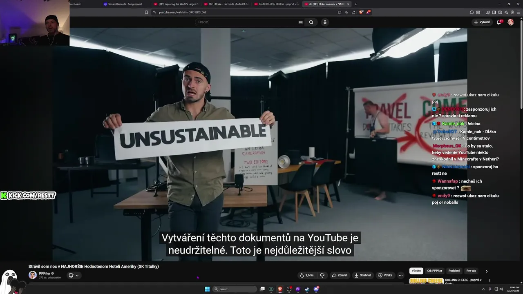Screen dimensions: 523x294
Task: Show more filter chips with right arrow
Action: coord(486,271)
